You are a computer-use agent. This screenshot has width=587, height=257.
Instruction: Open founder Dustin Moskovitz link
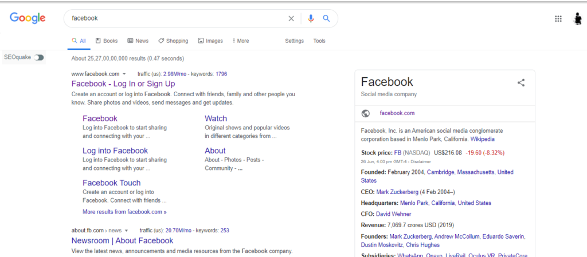[382, 245]
